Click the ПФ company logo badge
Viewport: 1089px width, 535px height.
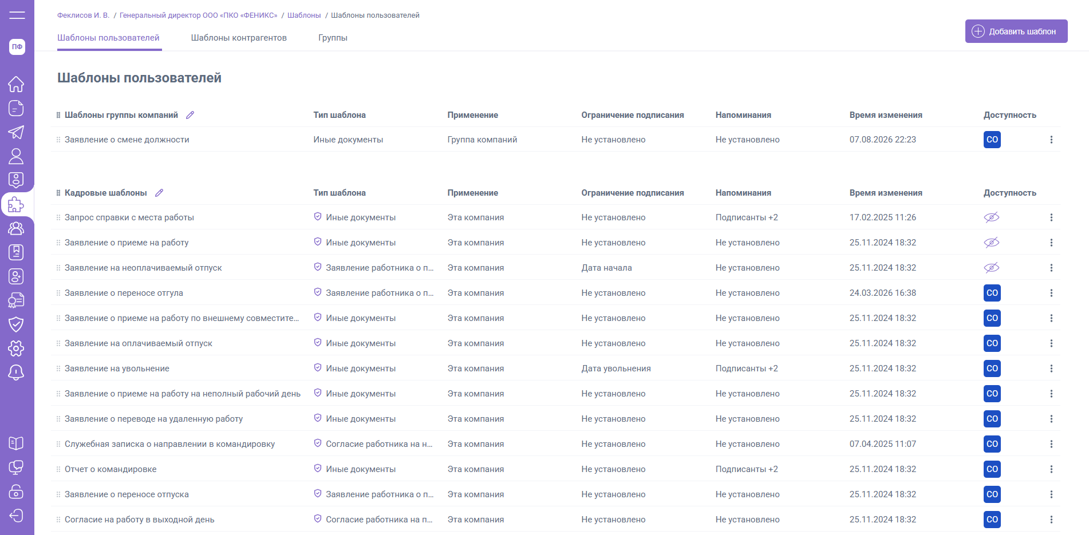coord(17,47)
